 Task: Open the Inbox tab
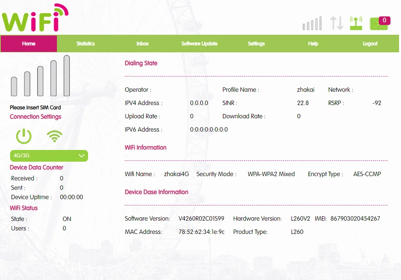tap(142, 44)
